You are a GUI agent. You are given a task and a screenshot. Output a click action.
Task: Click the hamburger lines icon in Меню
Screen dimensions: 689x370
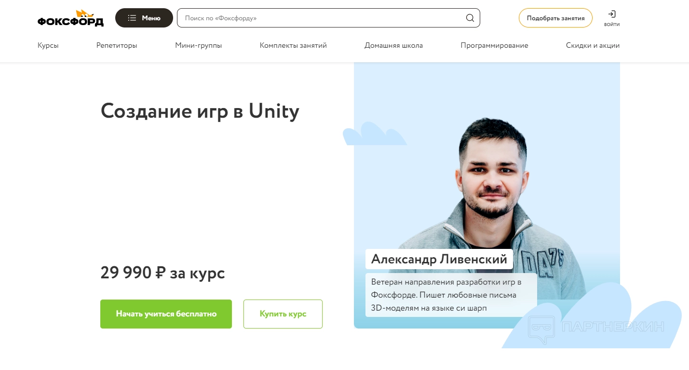pyautogui.click(x=132, y=18)
